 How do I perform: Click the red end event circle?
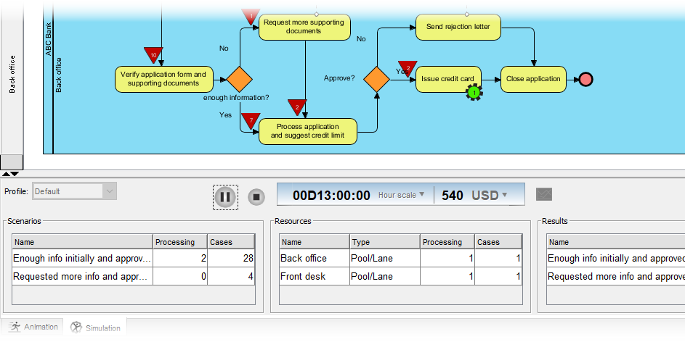coord(585,79)
